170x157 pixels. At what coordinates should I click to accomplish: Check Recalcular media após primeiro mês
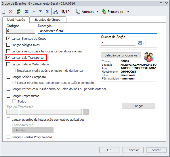(x=14, y=71)
